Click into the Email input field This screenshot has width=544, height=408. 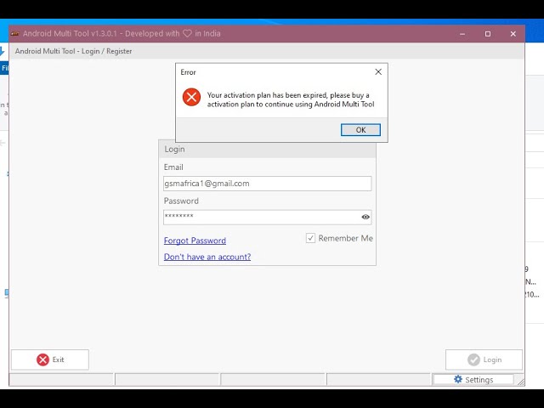click(x=267, y=184)
